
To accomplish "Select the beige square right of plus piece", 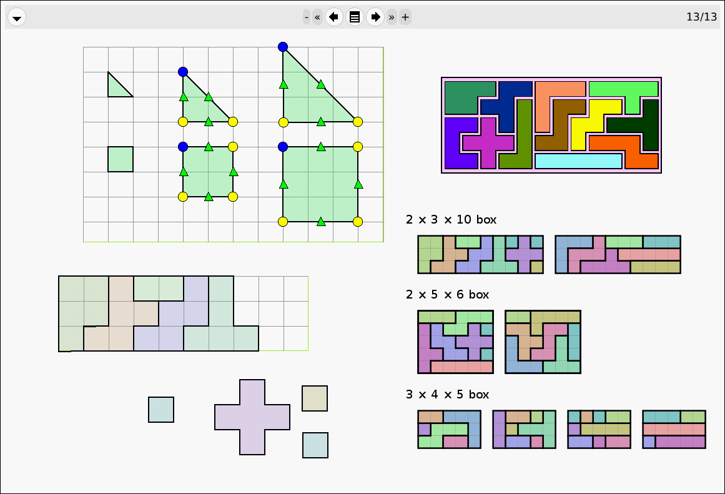I will (x=315, y=398).
